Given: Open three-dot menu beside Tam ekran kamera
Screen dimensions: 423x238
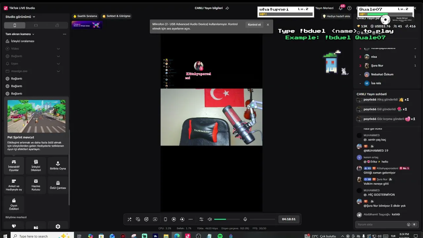Looking at the screenshot, I should point(64,34).
